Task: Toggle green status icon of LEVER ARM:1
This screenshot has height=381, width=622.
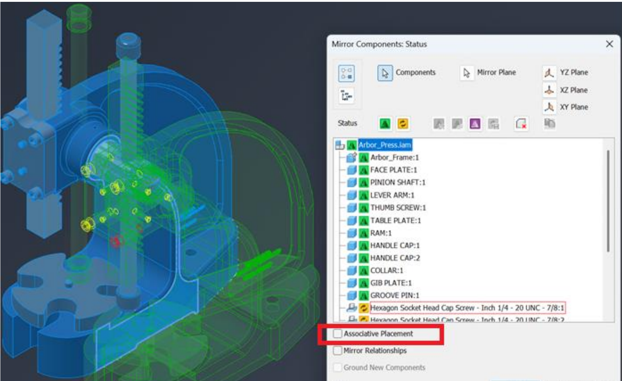Action: [x=364, y=195]
